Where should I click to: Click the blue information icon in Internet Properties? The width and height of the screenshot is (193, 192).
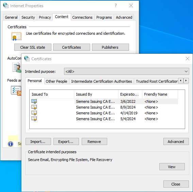coord(11,144)
